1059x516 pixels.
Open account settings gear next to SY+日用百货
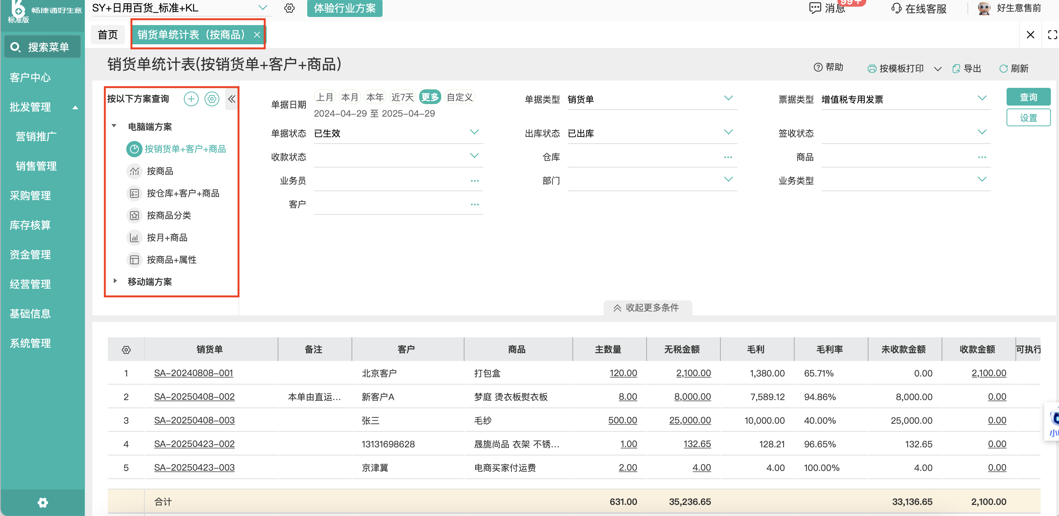coord(289,8)
